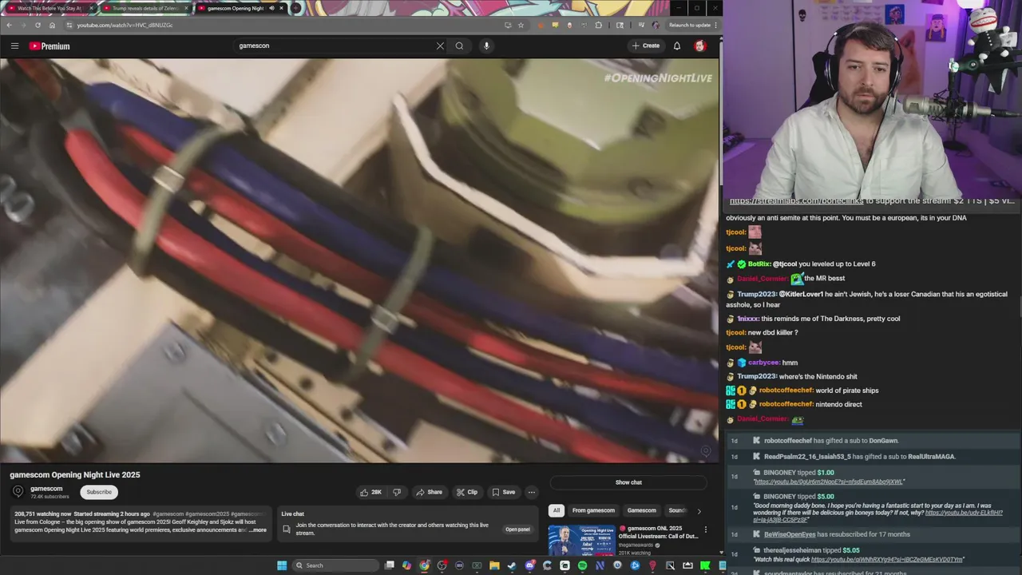Focus the YouTube search box

click(x=334, y=46)
